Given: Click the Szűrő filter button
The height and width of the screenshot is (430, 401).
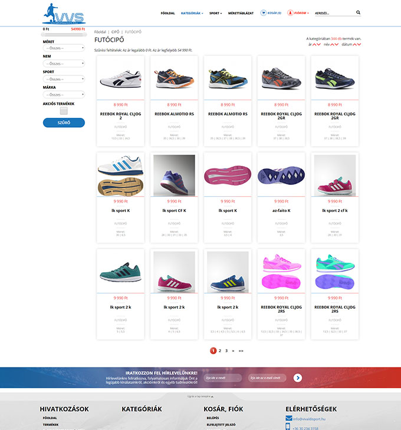Looking at the screenshot, I should click(64, 123).
